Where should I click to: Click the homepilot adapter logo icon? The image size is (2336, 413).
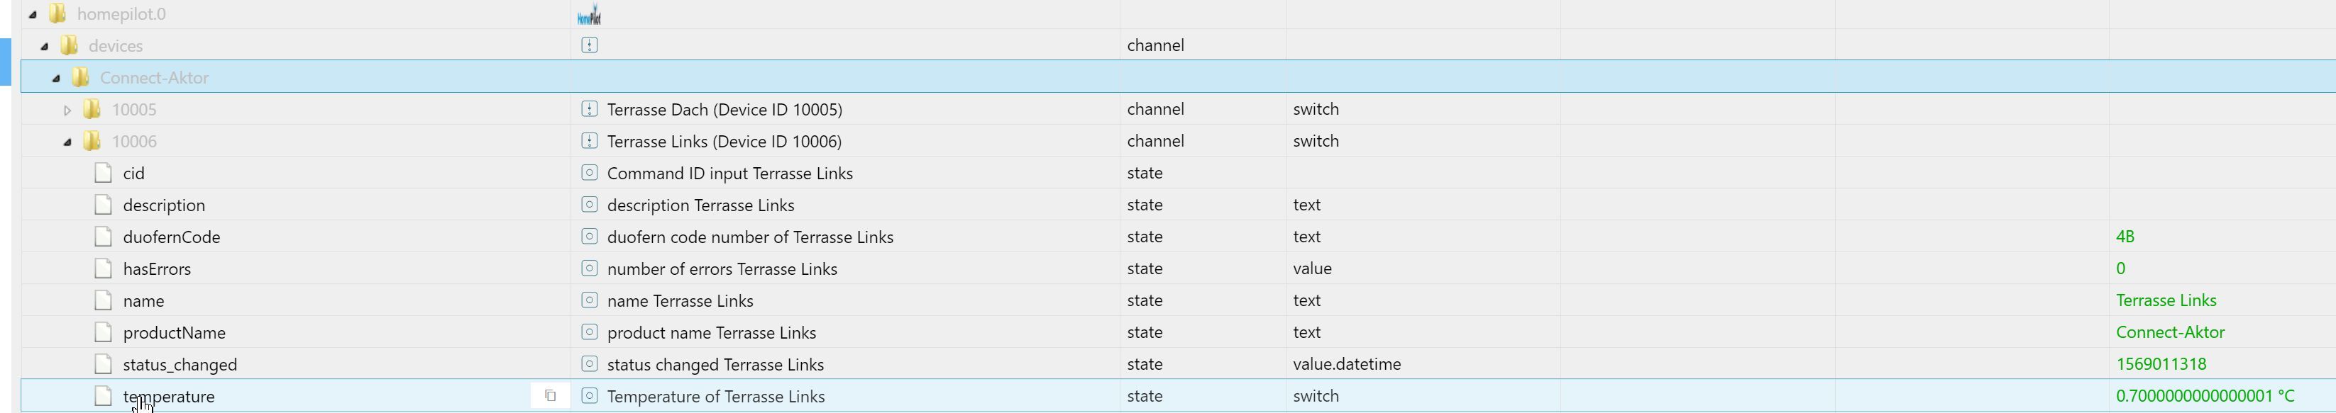[588, 14]
